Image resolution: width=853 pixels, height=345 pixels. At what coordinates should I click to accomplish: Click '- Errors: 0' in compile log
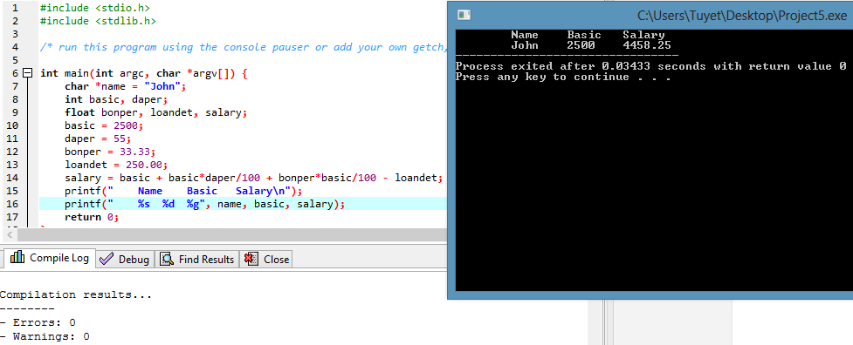(38, 322)
